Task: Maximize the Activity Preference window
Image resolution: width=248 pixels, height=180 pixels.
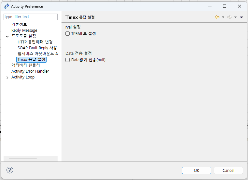Action: coord(225,6)
